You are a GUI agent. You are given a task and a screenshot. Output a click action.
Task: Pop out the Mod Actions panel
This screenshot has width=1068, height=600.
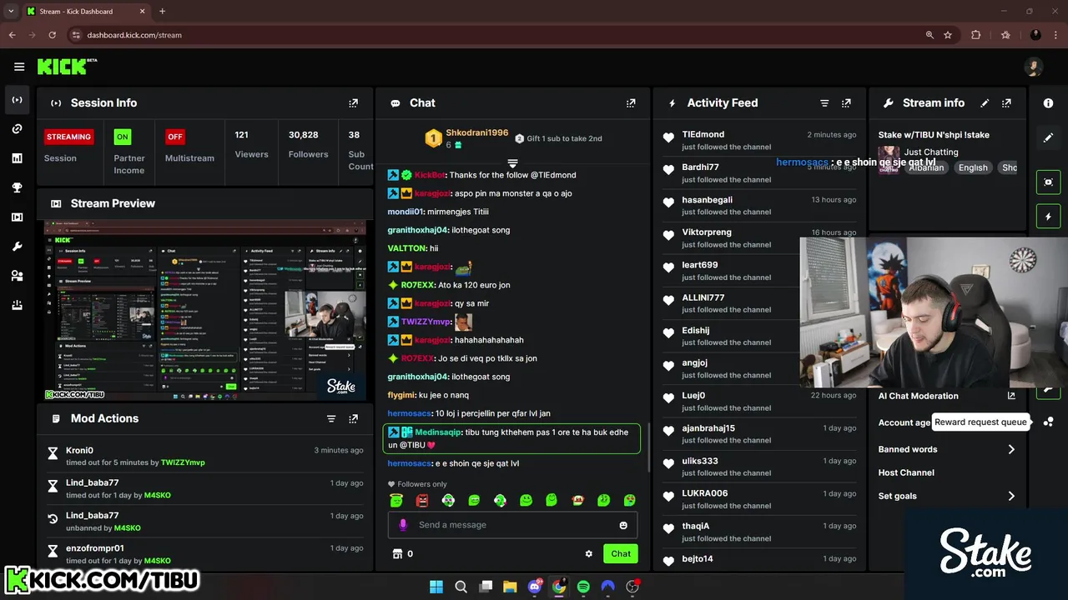click(x=353, y=418)
